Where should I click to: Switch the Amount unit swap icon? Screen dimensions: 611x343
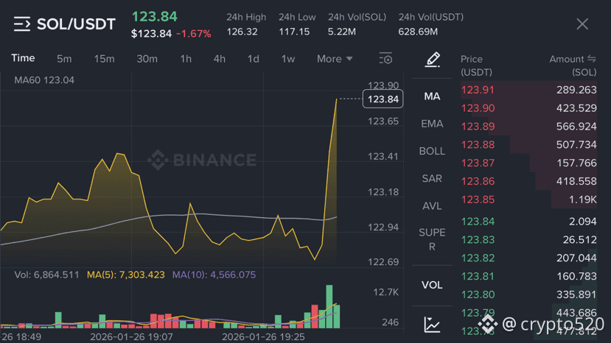click(592, 59)
